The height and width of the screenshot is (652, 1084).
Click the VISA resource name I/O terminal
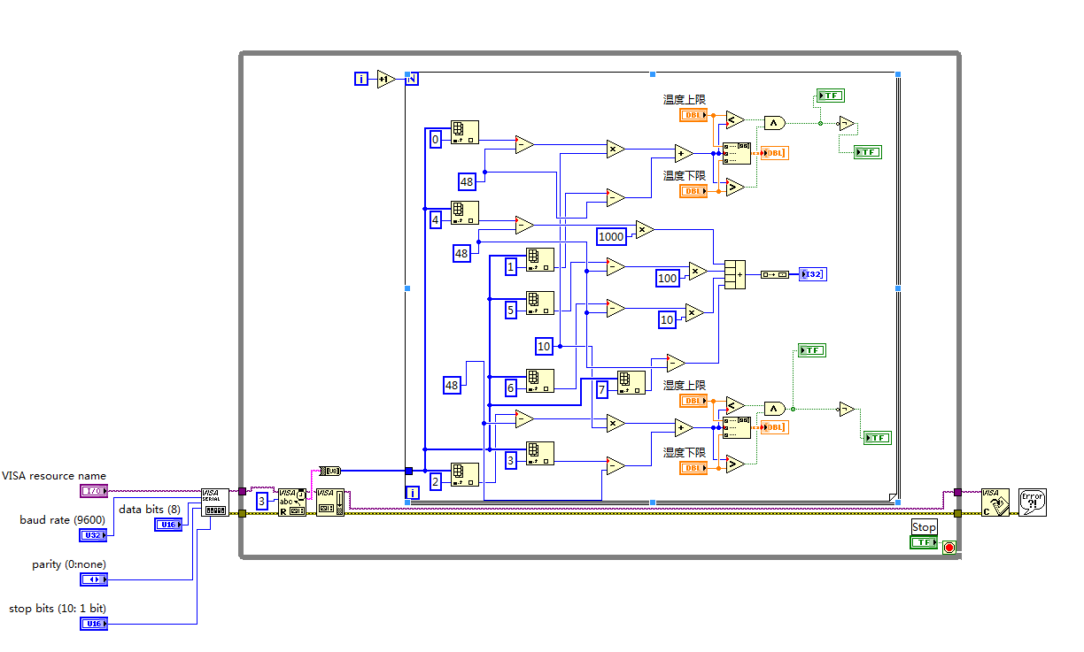point(93,490)
